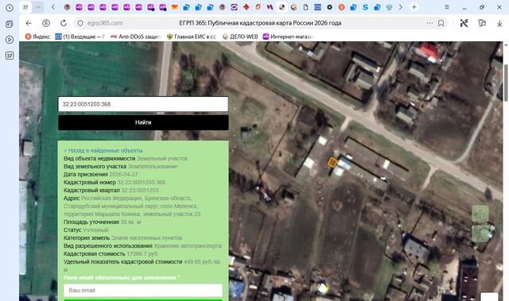Open the browser hamburger menu
Image resolution: width=509 pixels, height=301 pixels.
[x=447, y=7]
